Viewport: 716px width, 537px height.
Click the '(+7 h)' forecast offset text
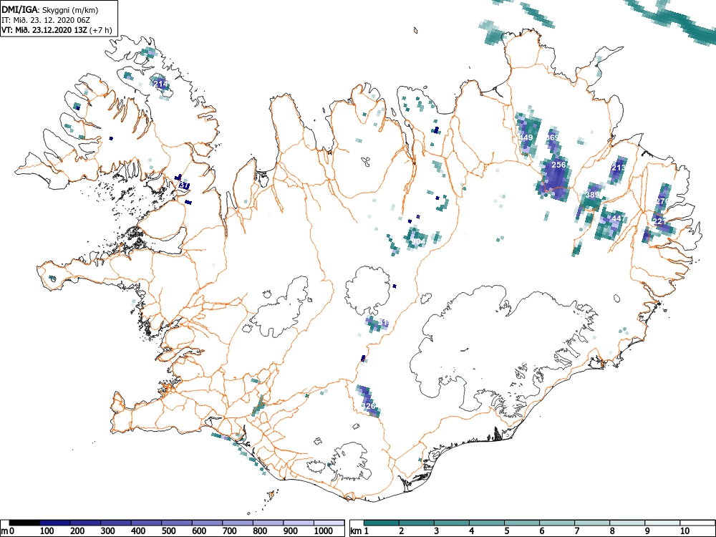point(101,31)
